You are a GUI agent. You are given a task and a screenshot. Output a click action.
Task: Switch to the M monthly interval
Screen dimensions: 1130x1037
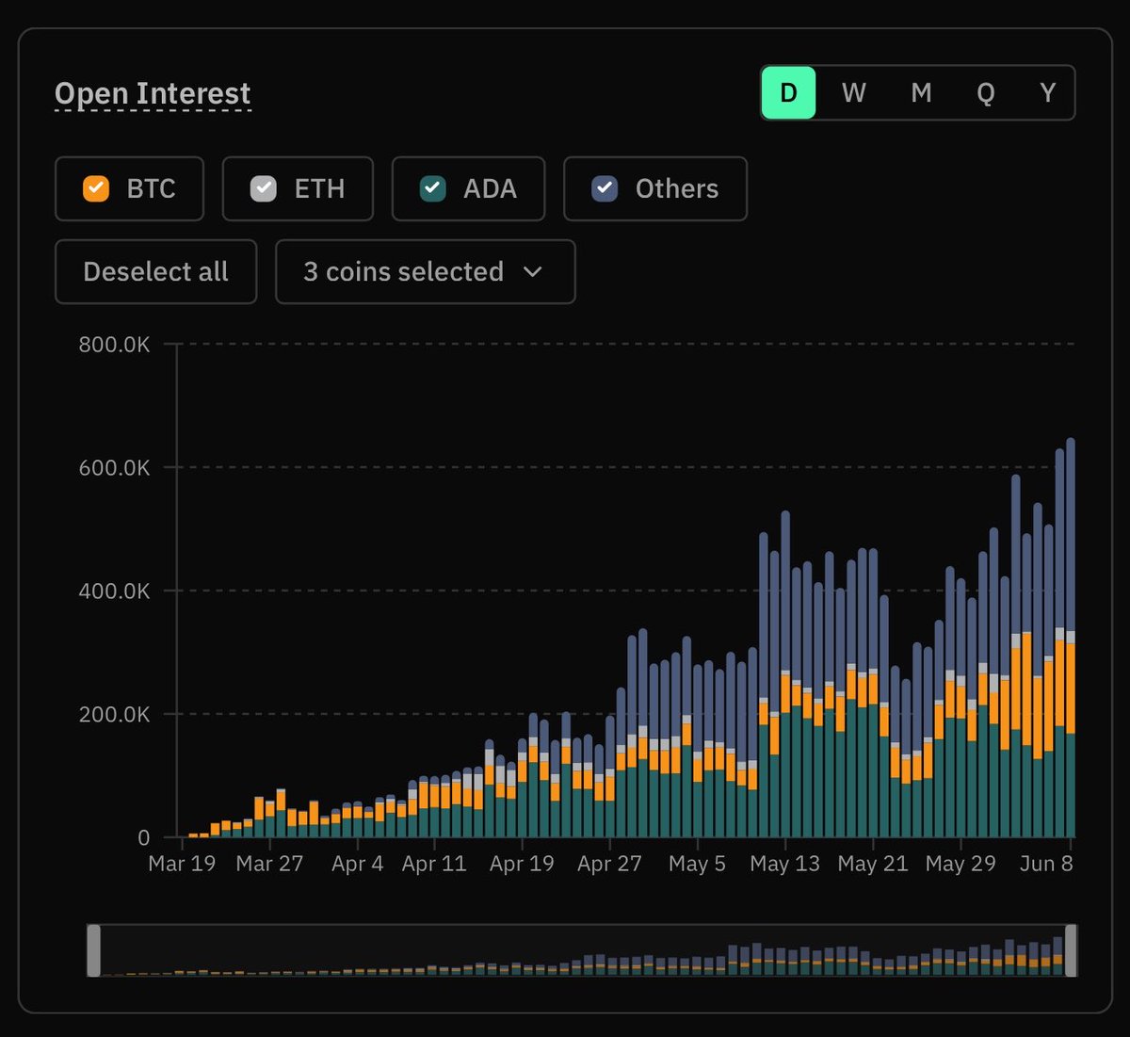921,92
